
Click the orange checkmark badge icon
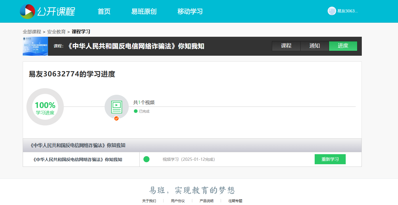tap(116, 118)
